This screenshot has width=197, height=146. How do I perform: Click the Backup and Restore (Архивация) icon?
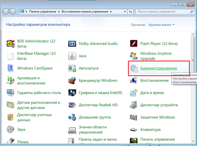10,80
